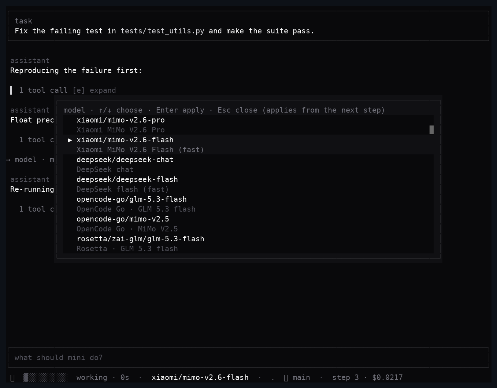This screenshot has height=388, width=497.
Task: Click the ▶ selection marker beside mimo-v2.6-flash
Action: pyautogui.click(x=70, y=140)
